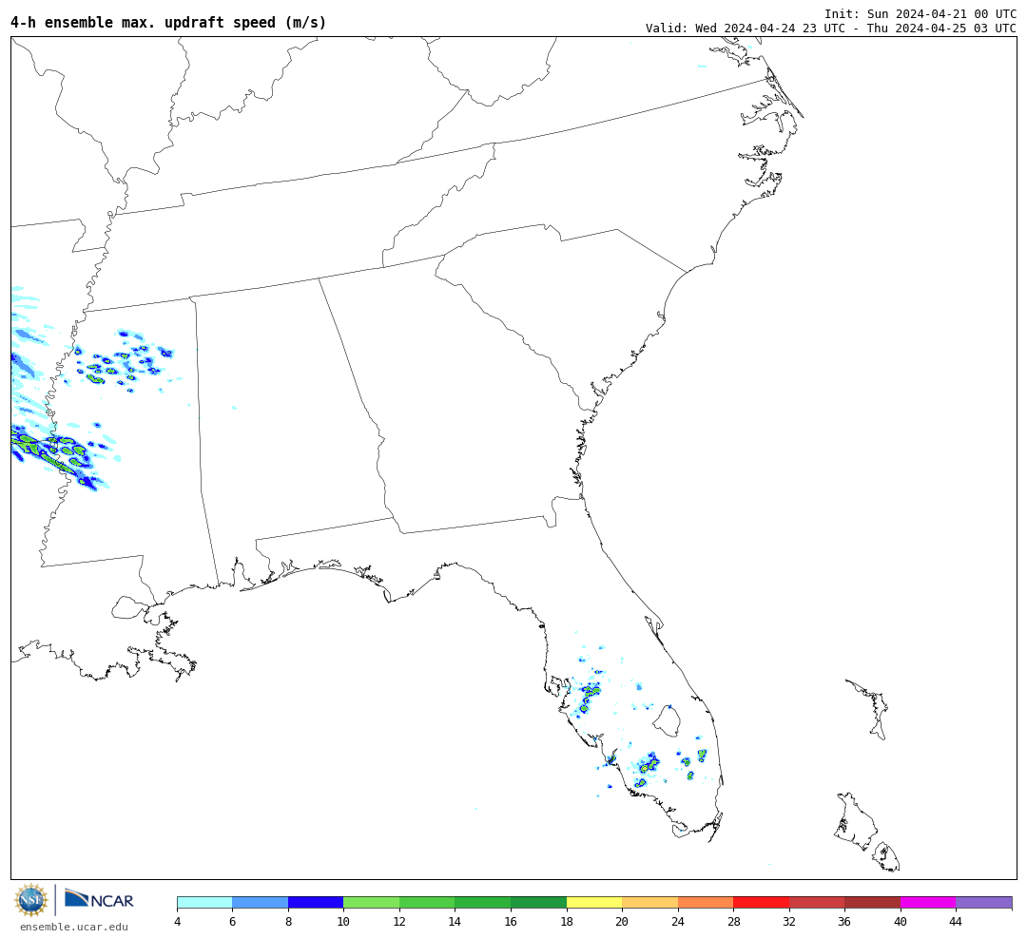Viewport: 1027px width, 939px height.
Task: Click the 14-16 m/s green swatch
Action: click(483, 903)
